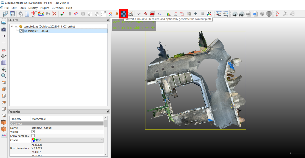Open the SOR filter tool
The height and width of the screenshot is (158, 305).
coord(131,14)
